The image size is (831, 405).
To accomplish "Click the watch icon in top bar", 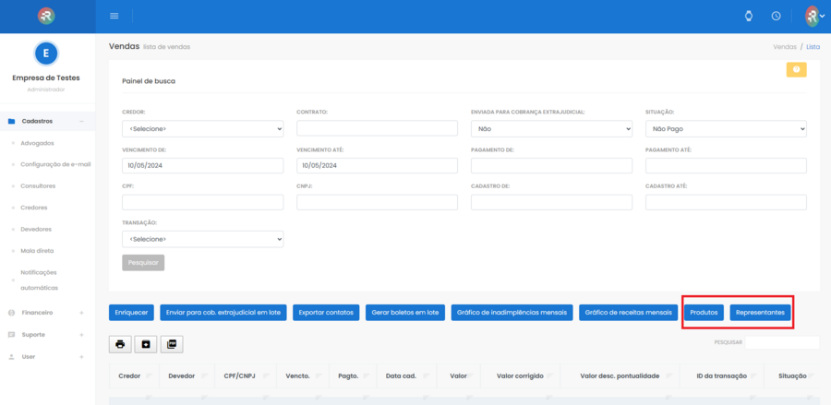I will (x=749, y=16).
